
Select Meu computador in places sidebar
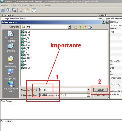pyautogui.click(x=11, y=74)
